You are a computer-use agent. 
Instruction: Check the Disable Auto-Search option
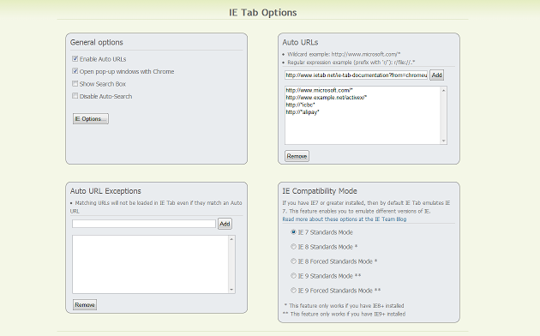pos(75,96)
